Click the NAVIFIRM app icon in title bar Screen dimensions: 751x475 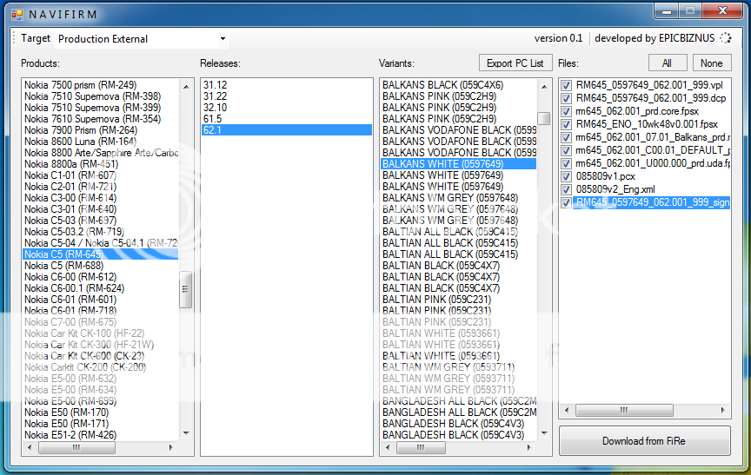point(17,15)
